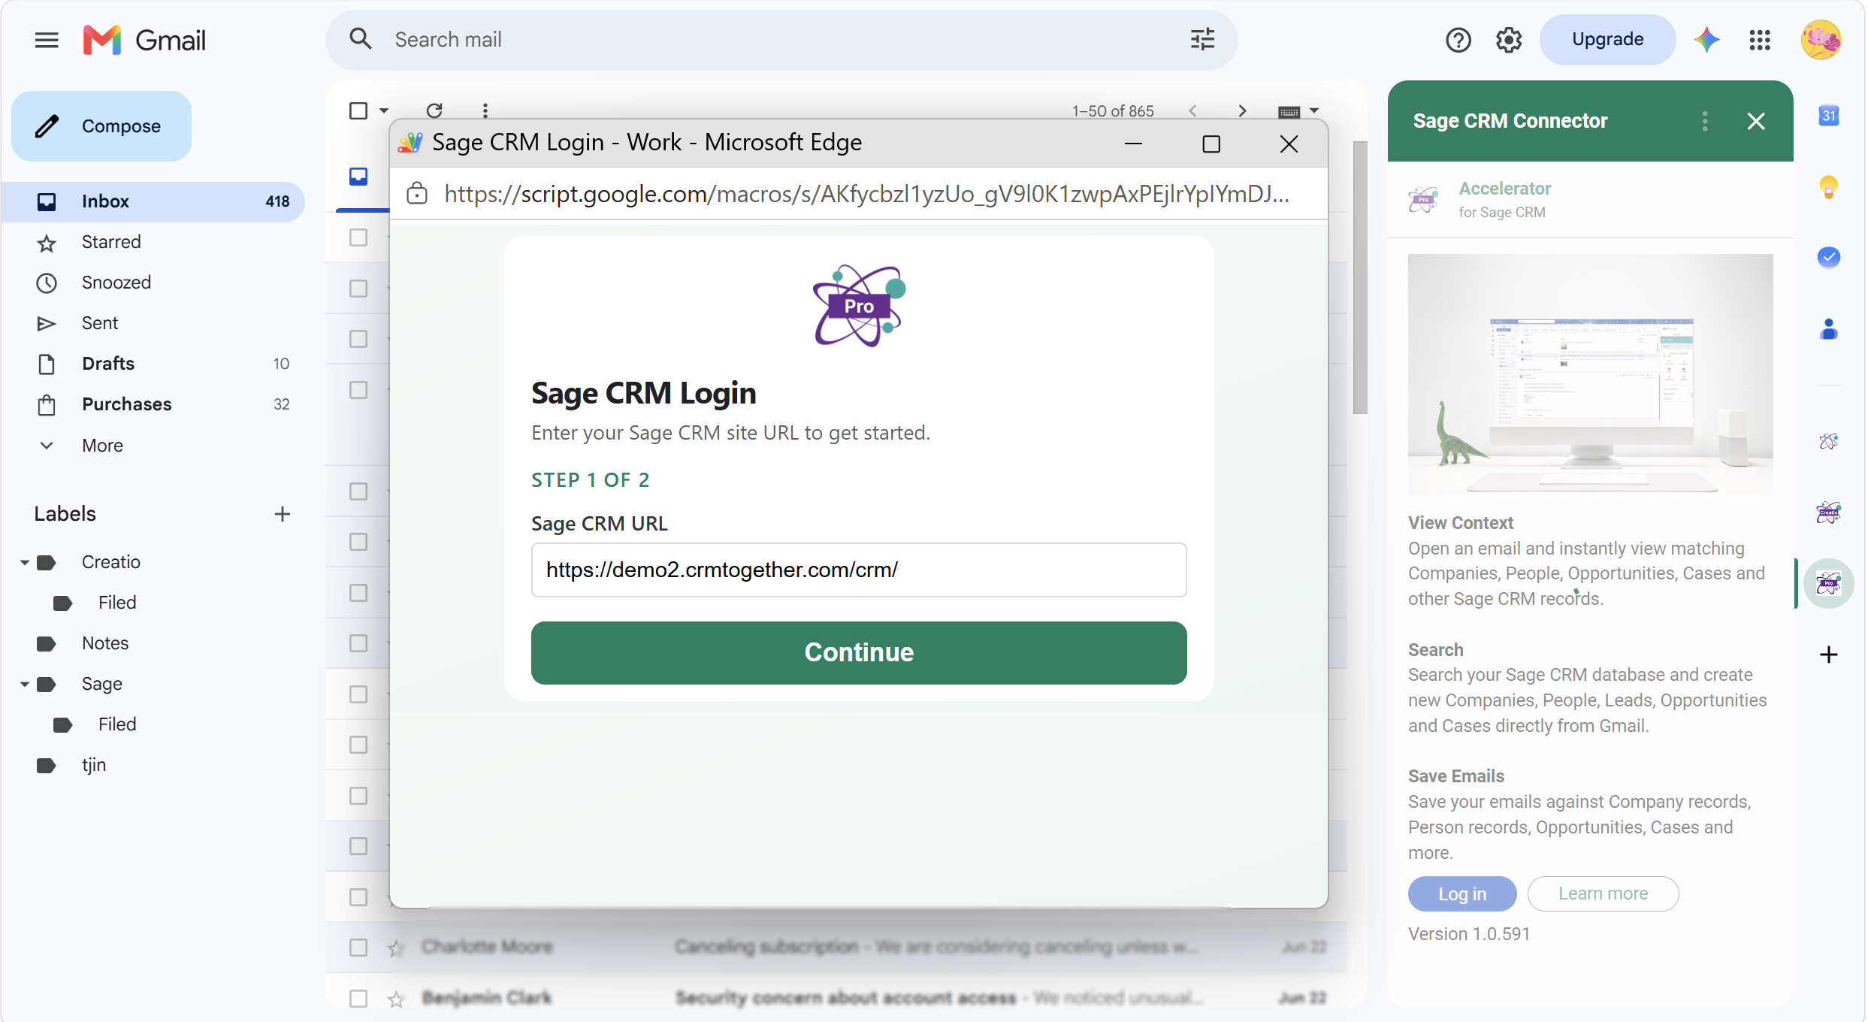Launch the Gemini sparkle icon

coord(1706,40)
